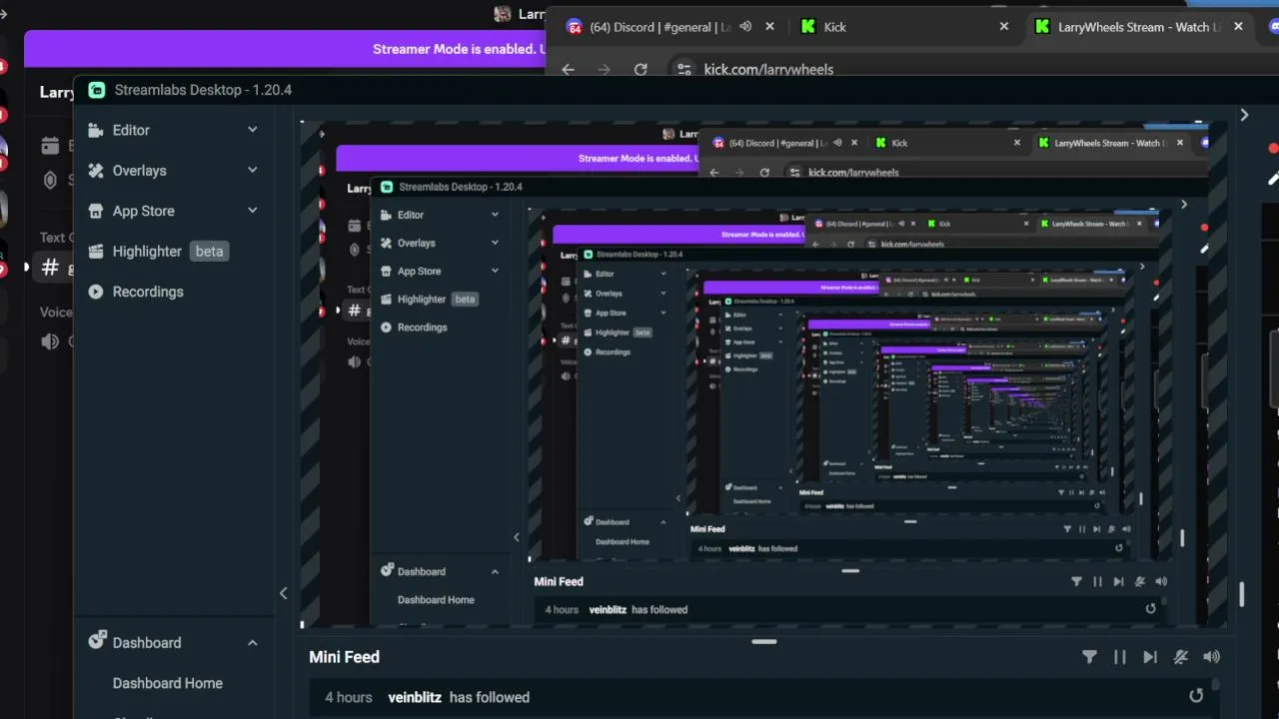The width and height of the screenshot is (1279, 719).
Task: Collapse the Streamlabs sidebar with left arrow
Action: (284, 593)
